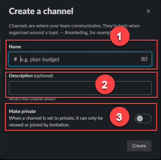Click the red annotation circle numbered 3
The image size is (161, 160).
[120, 117]
